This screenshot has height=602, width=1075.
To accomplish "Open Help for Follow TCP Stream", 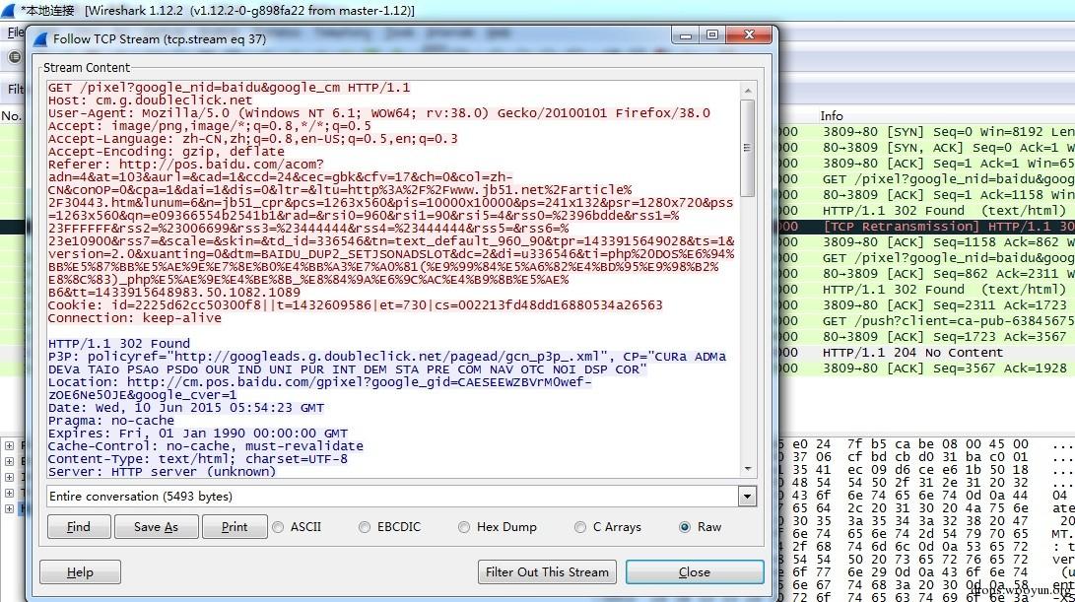I will (x=80, y=571).
